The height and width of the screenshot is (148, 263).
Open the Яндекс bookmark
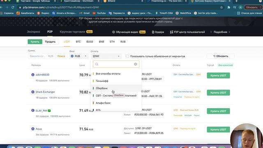pyautogui.click(x=43, y=13)
